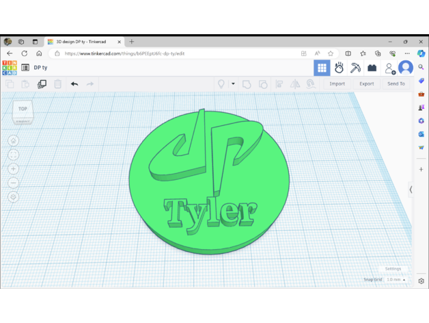Open dropdown arrow next to lightbulb
Image resolution: width=429 pixels, height=323 pixels.
(x=233, y=83)
